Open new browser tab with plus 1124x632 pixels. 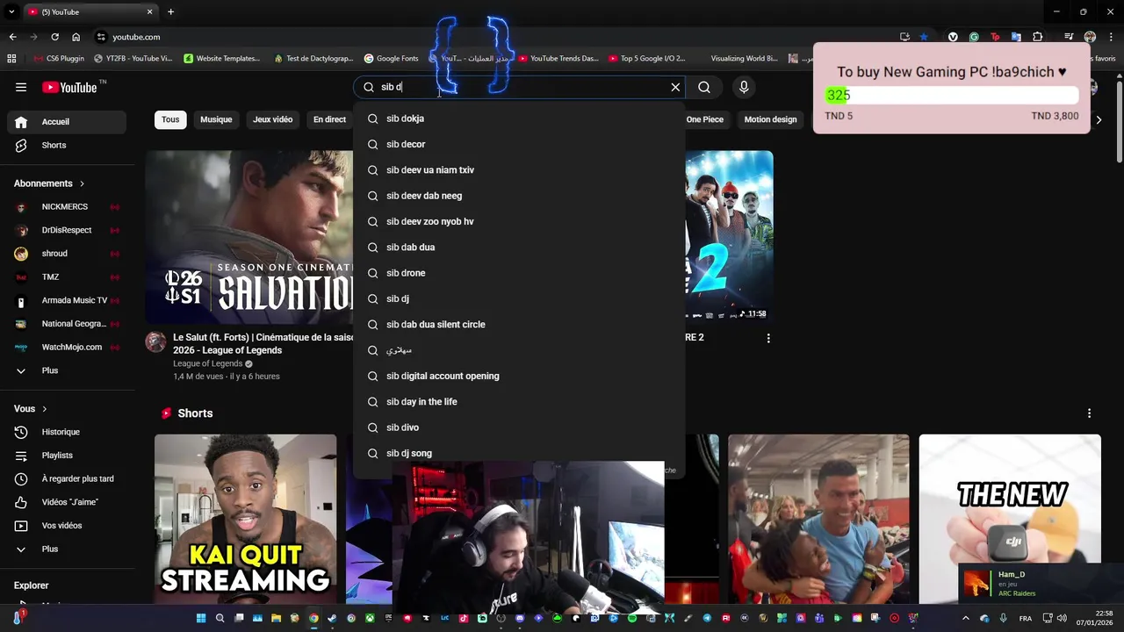pyautogui.click(x=170, y=12)
